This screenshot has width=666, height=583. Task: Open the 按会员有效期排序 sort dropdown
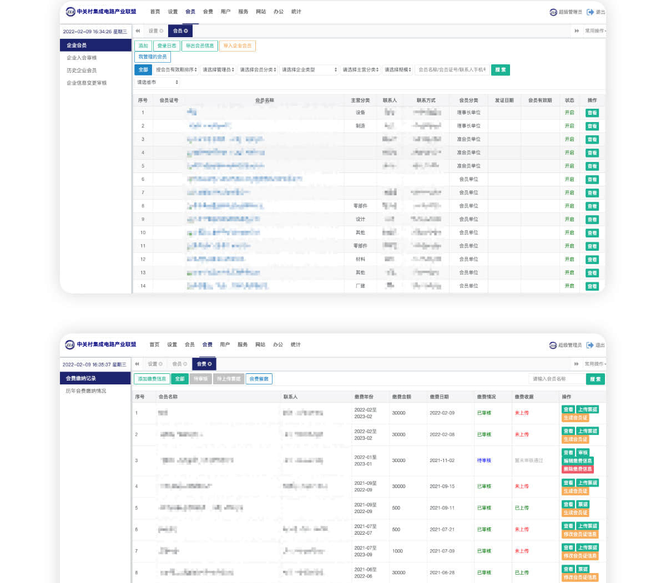tap(176, 70)
